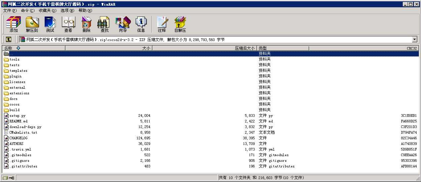Viewport: 421px width, 182px height.
Task: Click type cell 文本文档 for CMakeLists.txt
Action: click(267, 132)
